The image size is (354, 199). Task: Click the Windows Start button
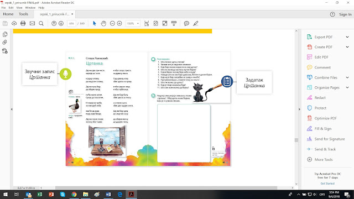[5, 194]
